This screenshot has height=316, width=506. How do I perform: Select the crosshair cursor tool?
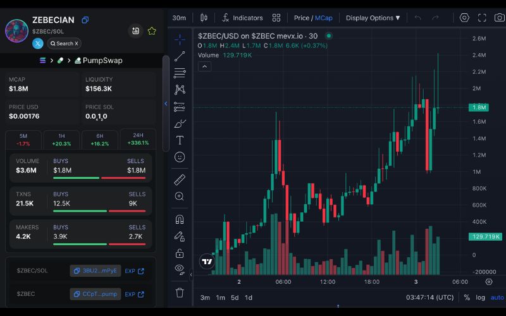point(180,39)
